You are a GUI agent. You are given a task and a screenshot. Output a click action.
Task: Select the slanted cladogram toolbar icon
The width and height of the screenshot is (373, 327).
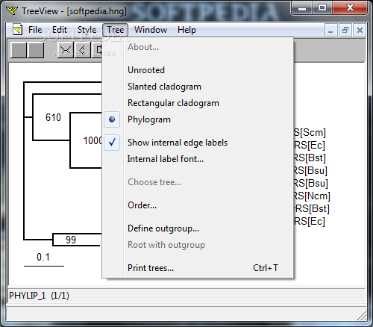tap(83, 50)
